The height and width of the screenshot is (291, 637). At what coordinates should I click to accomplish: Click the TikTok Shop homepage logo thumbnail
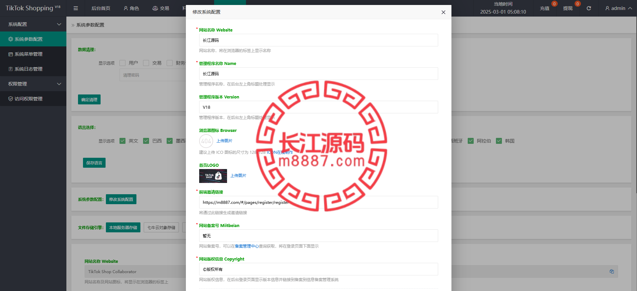[x=213, y=176]
